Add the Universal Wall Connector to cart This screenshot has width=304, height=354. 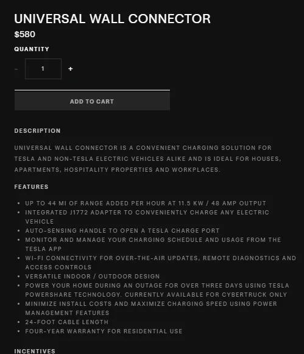click(x=92, y=101)
